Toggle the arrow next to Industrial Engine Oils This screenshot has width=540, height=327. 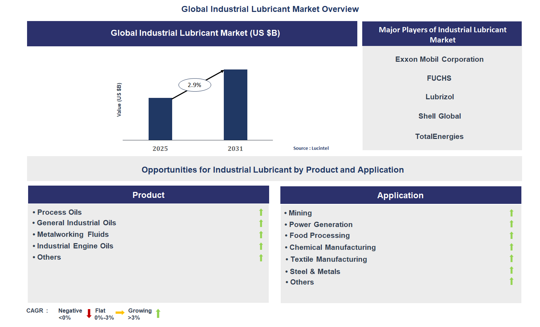261,246
